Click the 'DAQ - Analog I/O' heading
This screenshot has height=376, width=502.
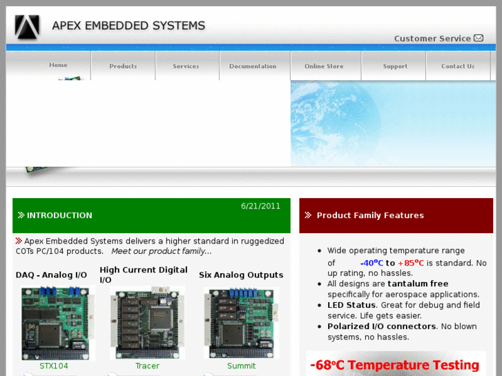(51, 275)
